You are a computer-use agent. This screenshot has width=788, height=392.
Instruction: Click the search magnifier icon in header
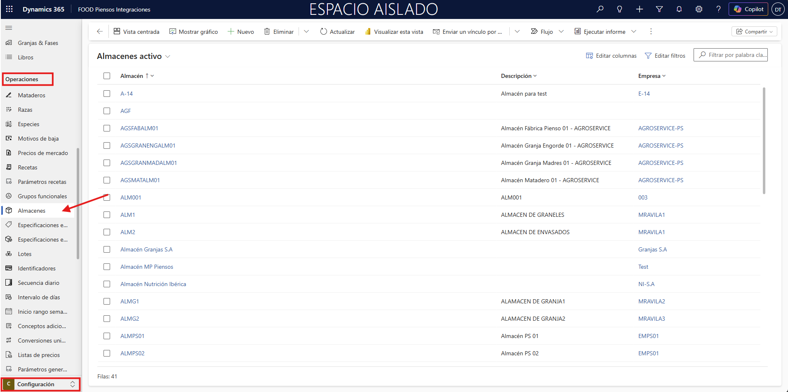[600, 9]
